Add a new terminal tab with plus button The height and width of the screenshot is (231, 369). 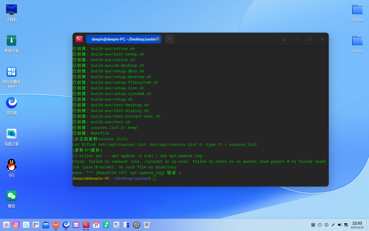(x=170, y=39)
